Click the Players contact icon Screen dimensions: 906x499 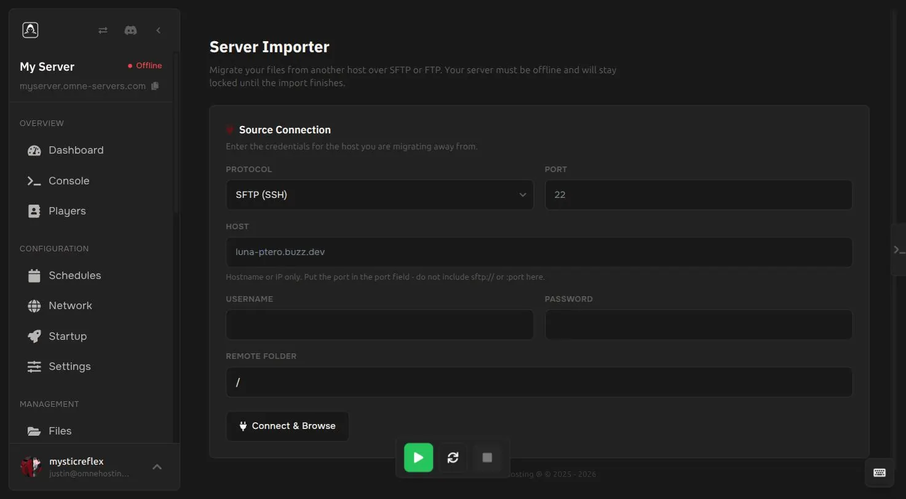tap(34, 211)
